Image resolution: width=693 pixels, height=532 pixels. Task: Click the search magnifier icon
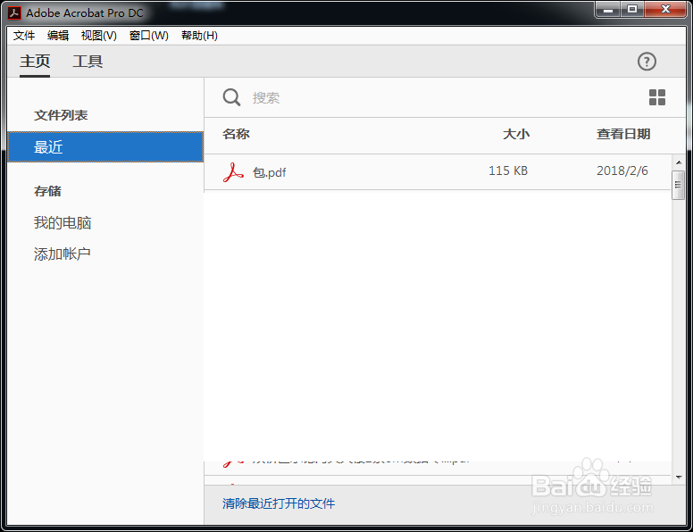[231, 97]
